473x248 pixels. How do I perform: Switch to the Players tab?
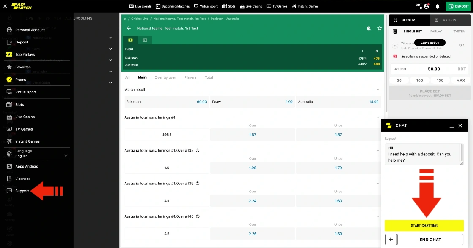pos(190,77)
